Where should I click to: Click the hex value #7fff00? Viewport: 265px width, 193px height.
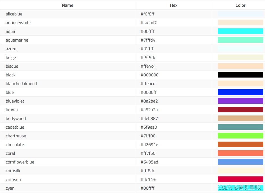tap(148, 136)
